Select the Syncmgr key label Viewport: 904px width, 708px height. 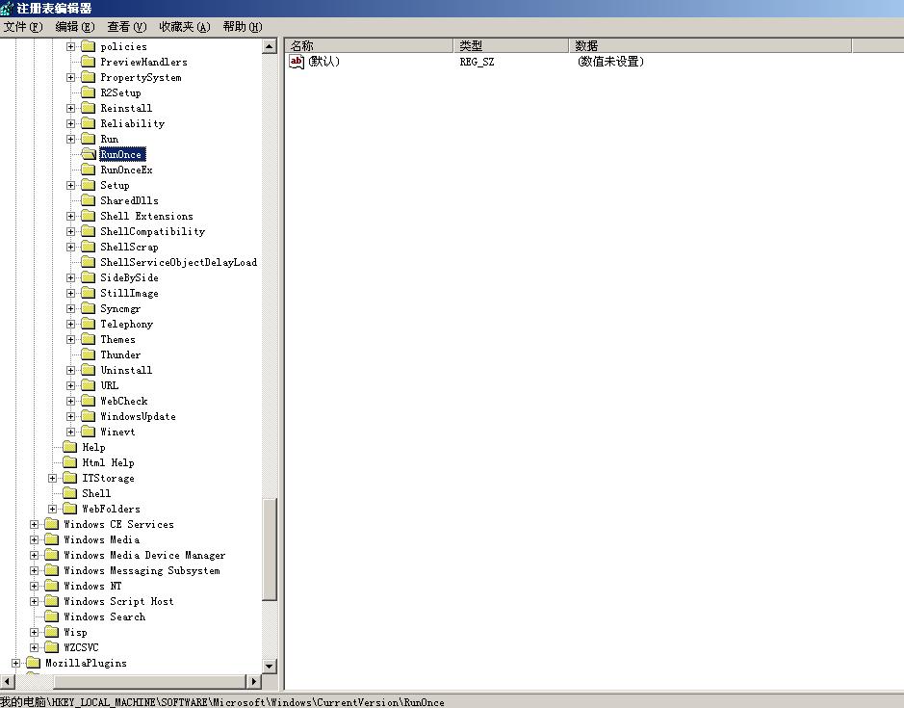(x=120, y=308)
